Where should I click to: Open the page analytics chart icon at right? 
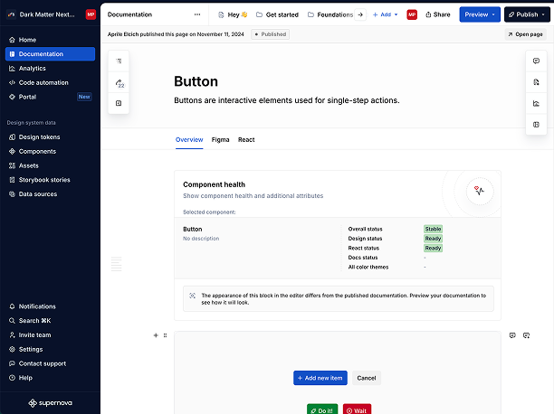tap(536, 103)
